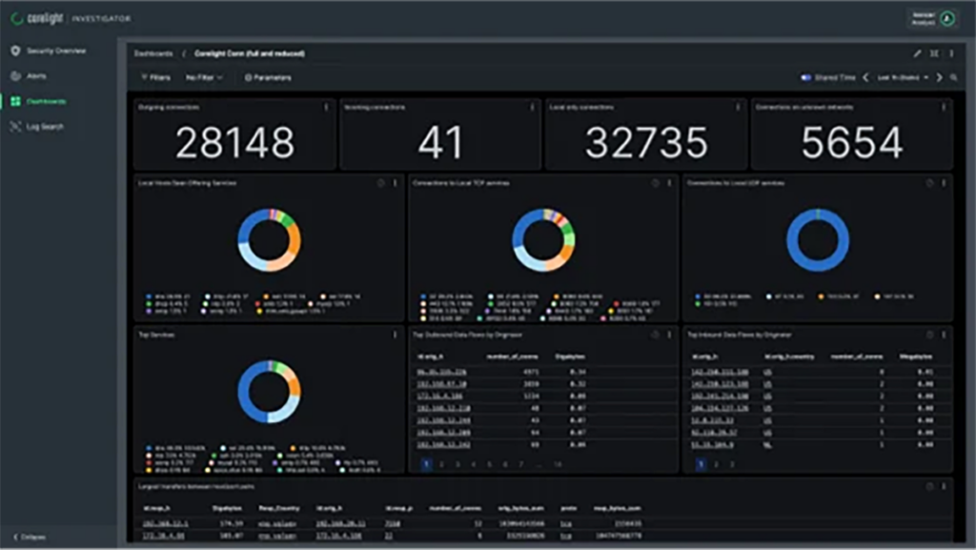Click the fullscreen icon in dashboard header
Viewport: 976px width, 550px height.
[934, 53]
